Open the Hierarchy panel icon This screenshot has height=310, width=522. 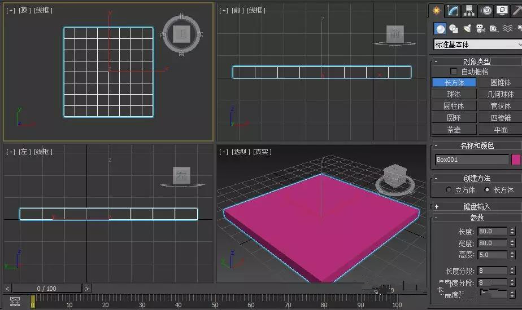click(x=469, y=11)
